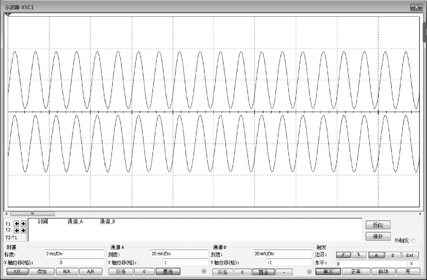Click the 示波器-XSC1 title text

[x=19, y=7]
